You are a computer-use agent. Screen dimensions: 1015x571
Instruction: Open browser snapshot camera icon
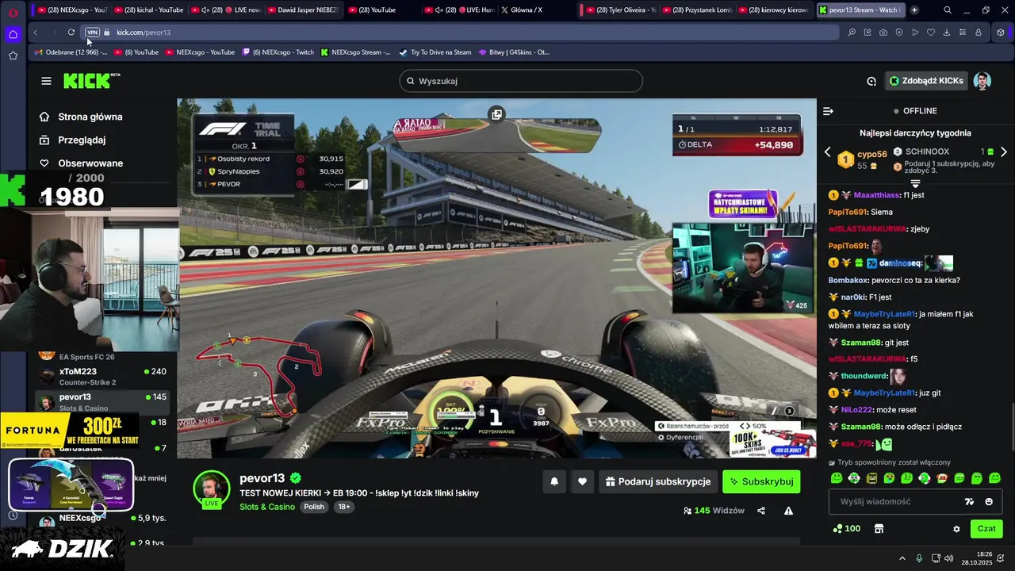coord(883,33)
